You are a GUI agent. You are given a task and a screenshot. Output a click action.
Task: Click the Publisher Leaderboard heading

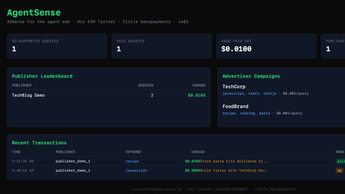point(42,76)
